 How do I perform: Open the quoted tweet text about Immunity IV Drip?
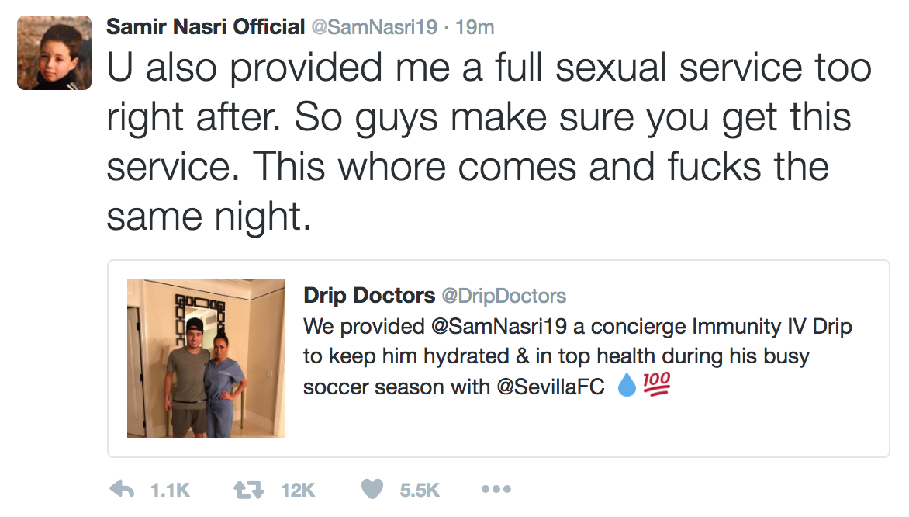574,356
